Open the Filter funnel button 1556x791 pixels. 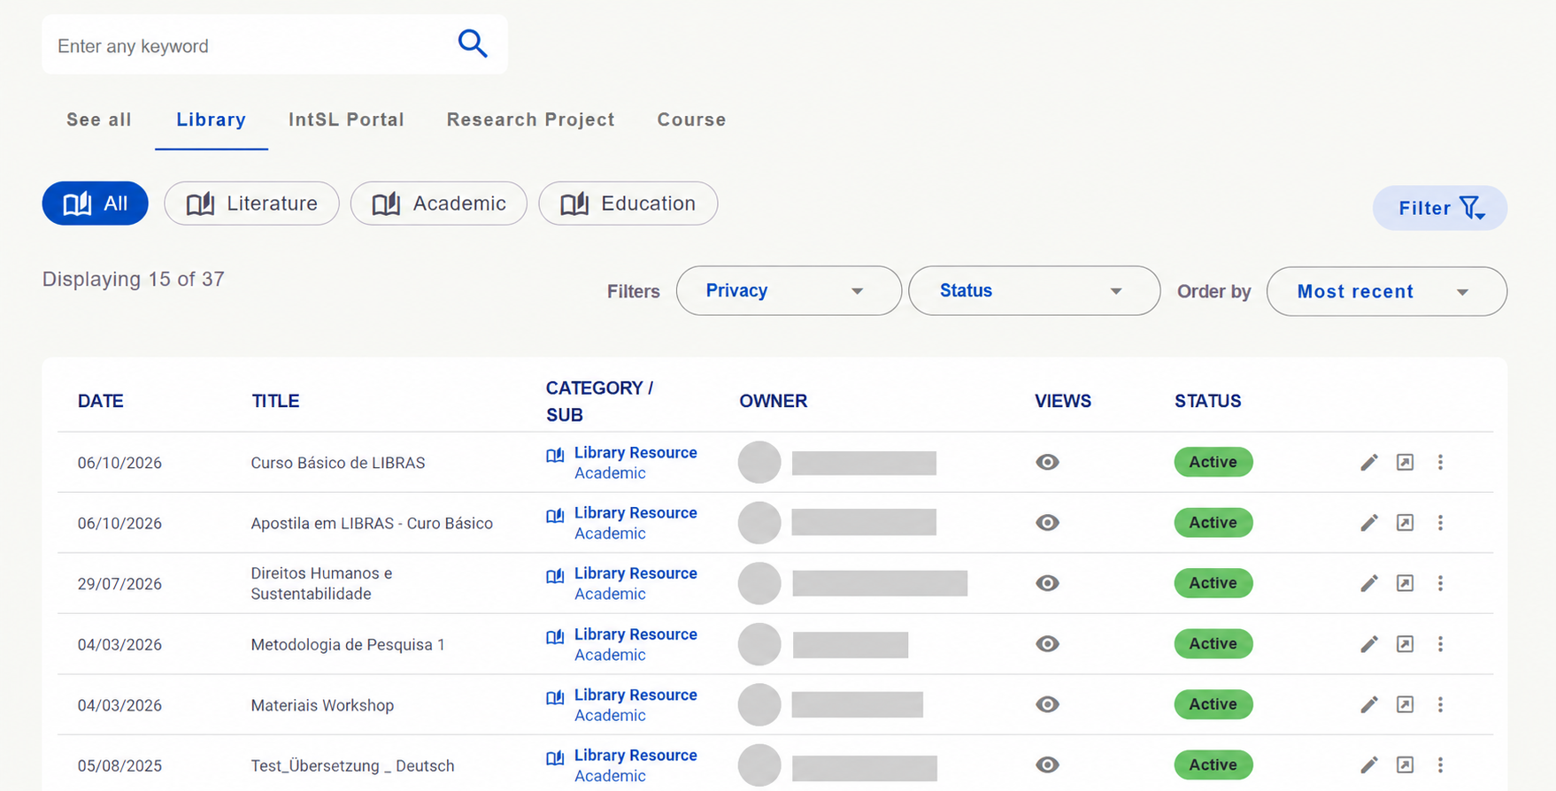1439,208
